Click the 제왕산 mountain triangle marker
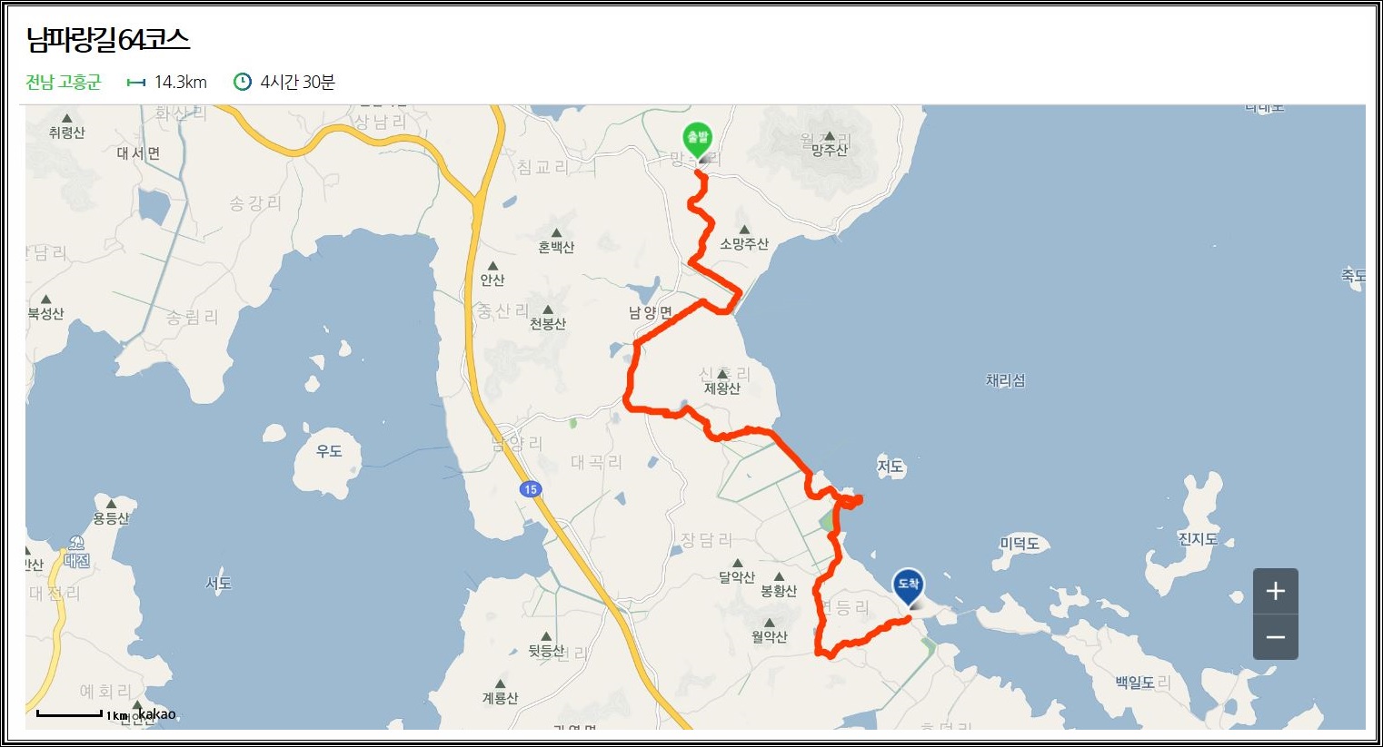Viewport: 1383px width, 747px height. [722, 374]
